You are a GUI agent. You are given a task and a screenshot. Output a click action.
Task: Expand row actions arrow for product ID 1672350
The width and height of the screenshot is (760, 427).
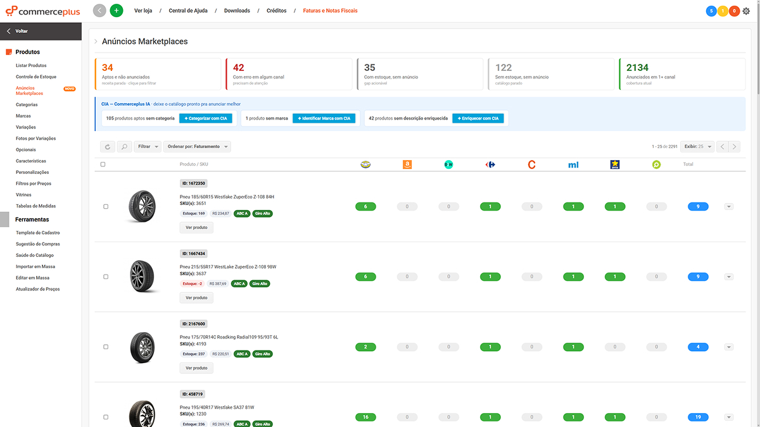(x=729, y=207)
